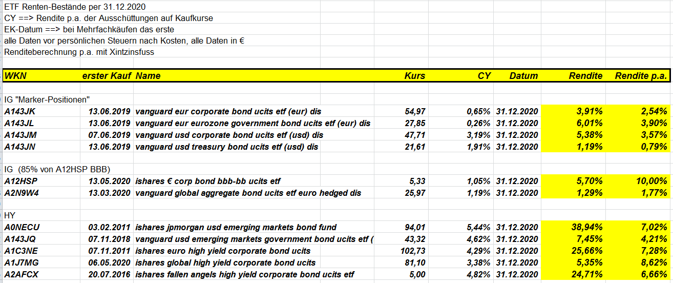
Task: Select the HY section label cell
Action: click(x=9, y=216)
